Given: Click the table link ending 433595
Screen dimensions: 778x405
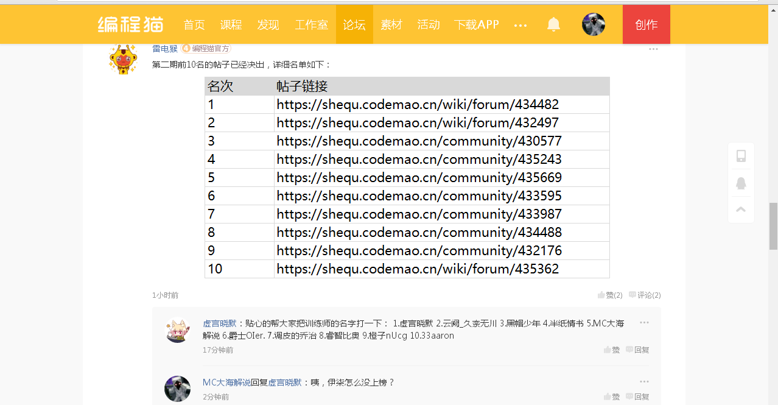Looking at the screenshot, I should coord(419,196).
